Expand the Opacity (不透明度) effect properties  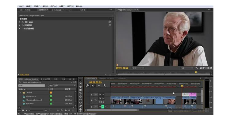click(20, 25)
